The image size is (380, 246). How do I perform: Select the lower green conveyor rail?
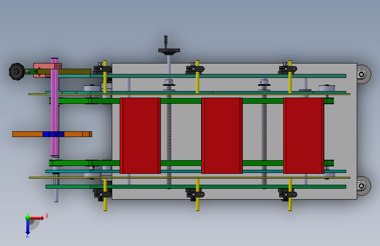click(192, 163)
